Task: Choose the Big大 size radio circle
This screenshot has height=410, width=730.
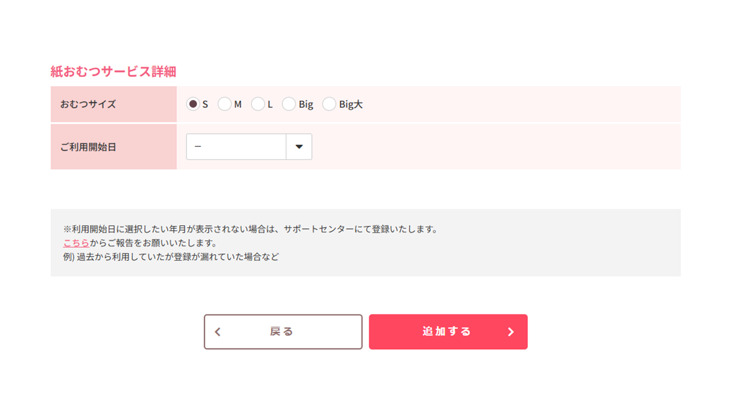Action: point(329,104)
